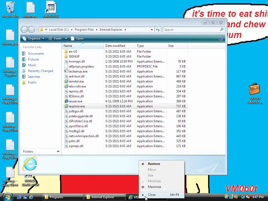The height and width of the screenshot is (201, 268).
Task: Select the file named sqmapi.dll
Action: (x=76, y=146)
